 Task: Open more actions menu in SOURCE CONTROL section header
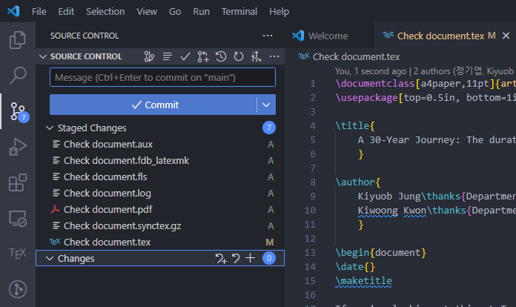274,56
